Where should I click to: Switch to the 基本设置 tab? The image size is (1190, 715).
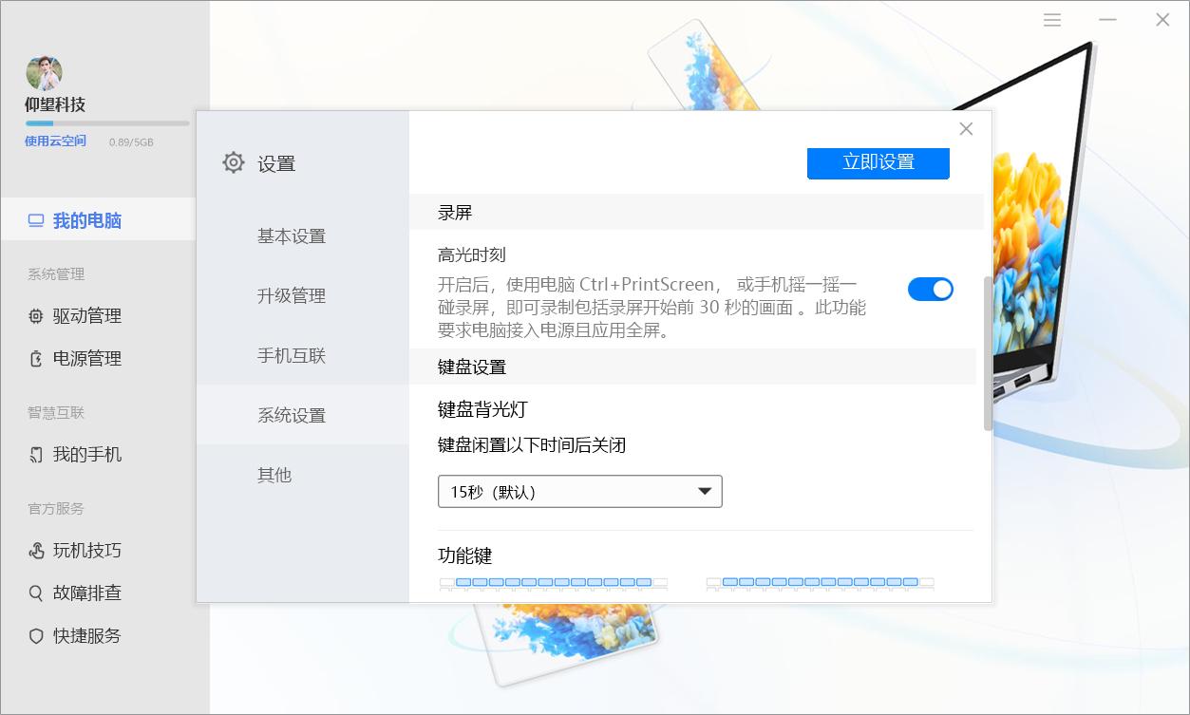(290, 236)
